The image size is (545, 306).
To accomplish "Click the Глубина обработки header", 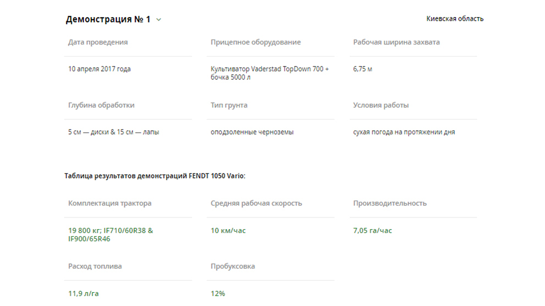I will coord(101,105).
